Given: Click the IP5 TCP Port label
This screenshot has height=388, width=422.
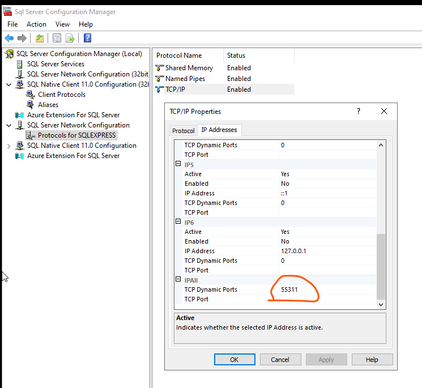Looking at the screenshot, I should [x=196, y=212].
